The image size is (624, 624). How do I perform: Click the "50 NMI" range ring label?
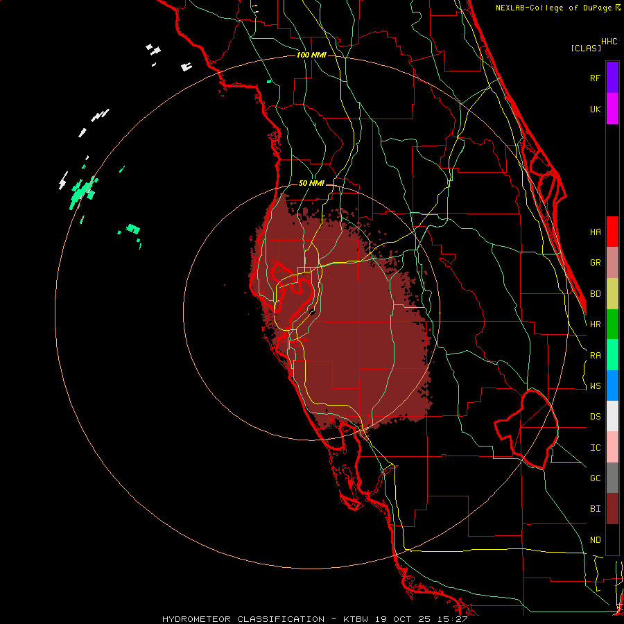pyautogui.click(x=311, y=183)
